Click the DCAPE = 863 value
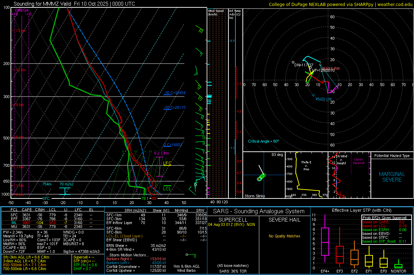Viewport: 414px width, 275px height. [14, 248]
